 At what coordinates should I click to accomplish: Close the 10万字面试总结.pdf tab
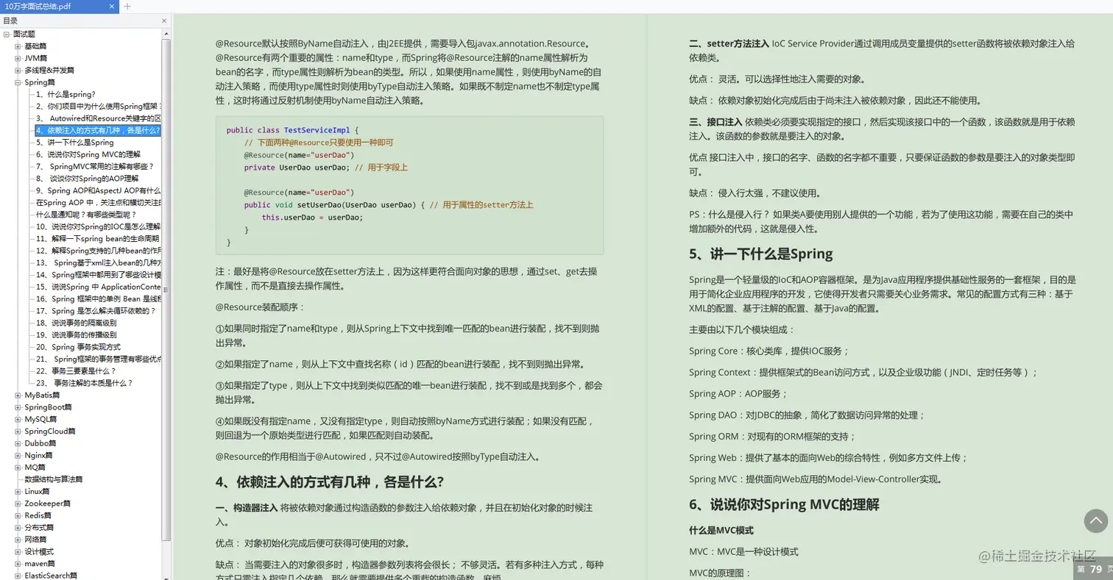[112, 8]
